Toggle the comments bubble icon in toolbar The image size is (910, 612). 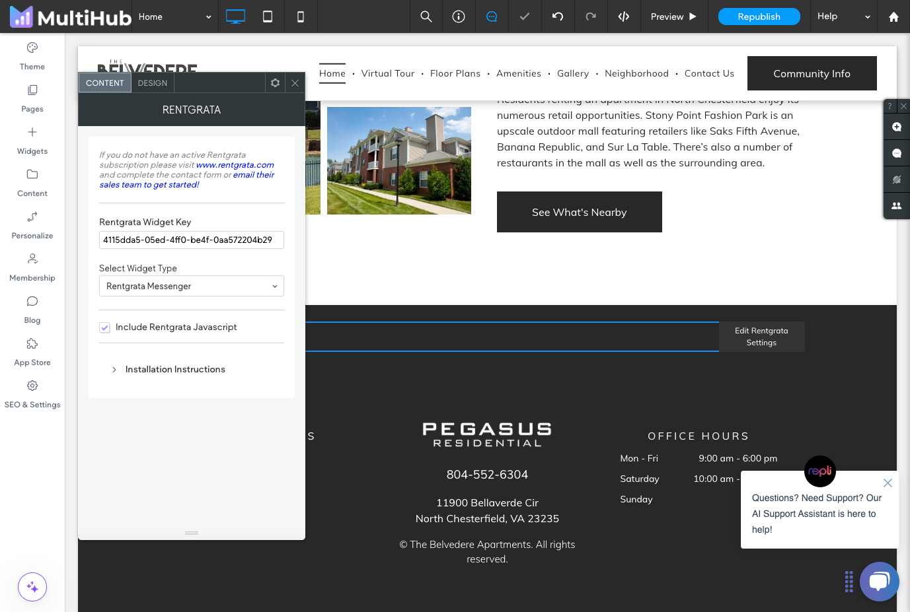tap(492, 17)
